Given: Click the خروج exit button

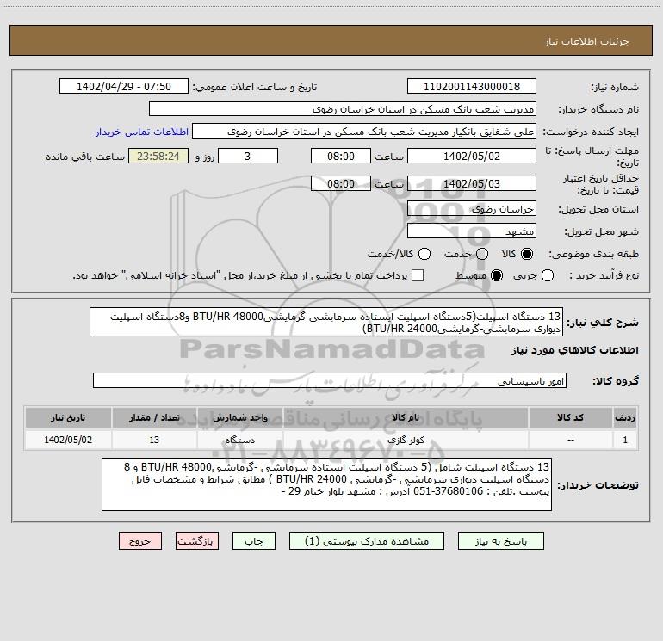Looking at the screenshot, I should point(140,541).
